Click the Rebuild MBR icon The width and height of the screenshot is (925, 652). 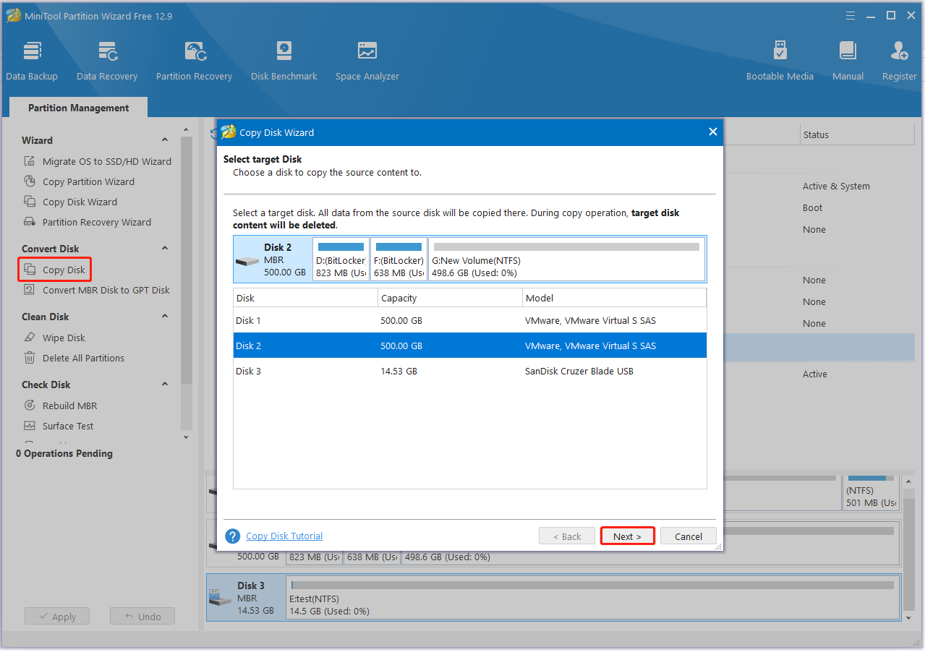tap(30, 406)
